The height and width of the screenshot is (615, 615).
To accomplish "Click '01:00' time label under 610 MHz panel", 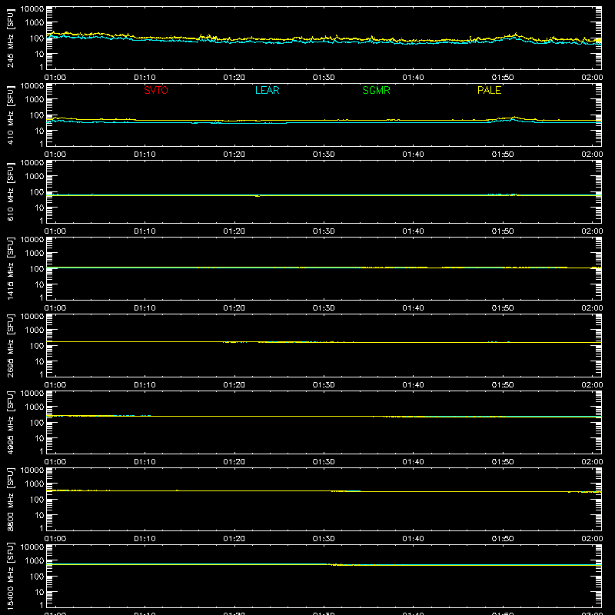I will click(55, 231).
